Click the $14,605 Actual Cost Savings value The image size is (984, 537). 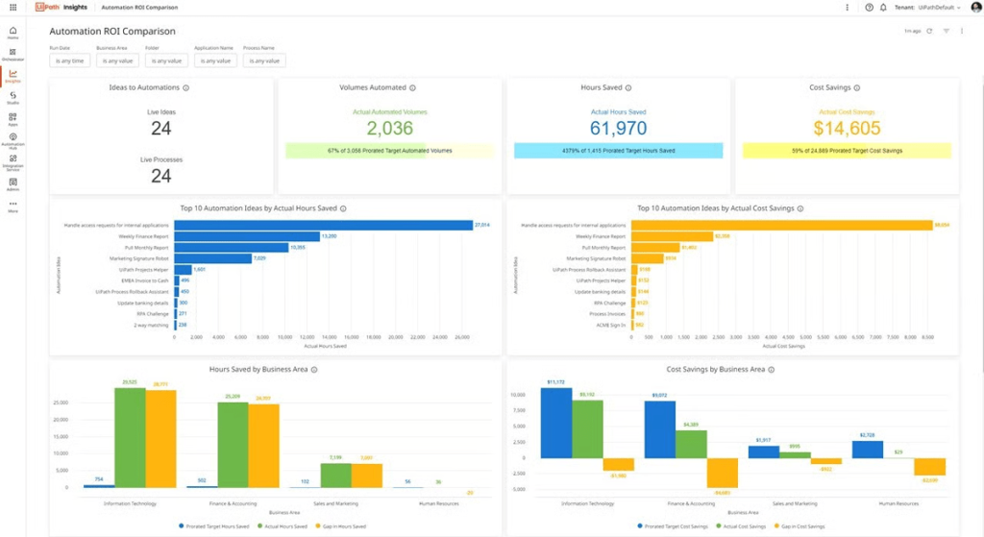[x=847, y=129]
